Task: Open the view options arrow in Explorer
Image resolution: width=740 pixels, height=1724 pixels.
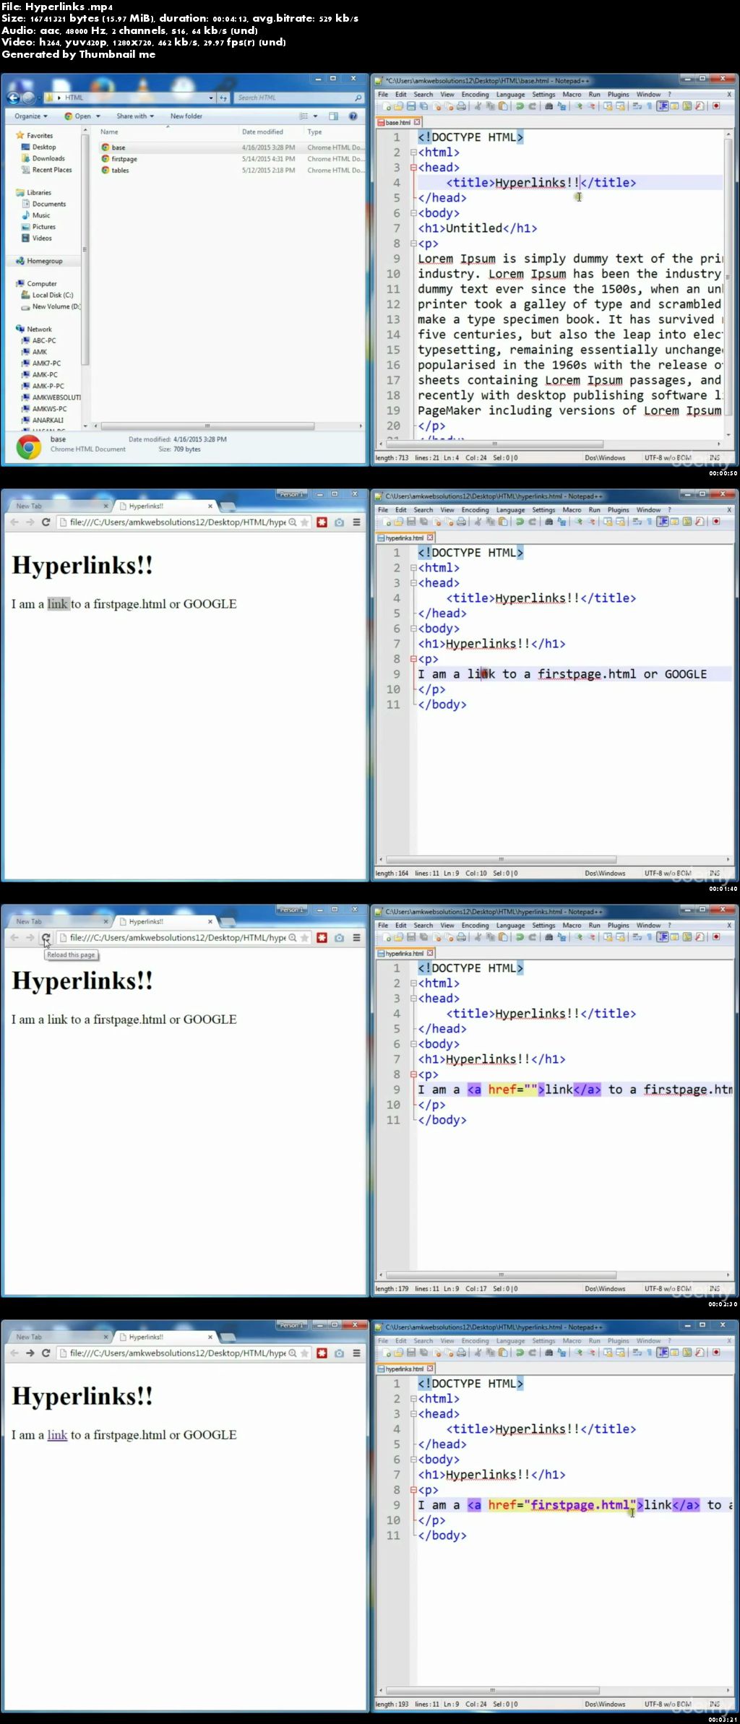Action: [x=315, y=116]
